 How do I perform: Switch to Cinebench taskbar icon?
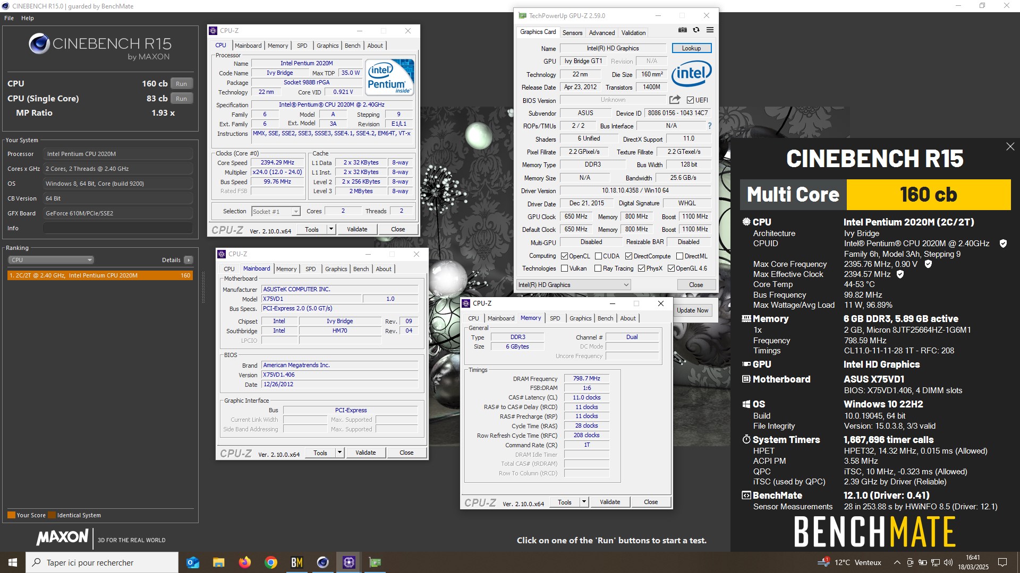click(x=322, y=562)
